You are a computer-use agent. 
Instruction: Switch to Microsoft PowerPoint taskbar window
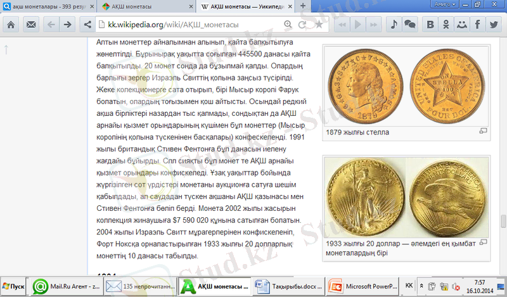tap(363, 286)
